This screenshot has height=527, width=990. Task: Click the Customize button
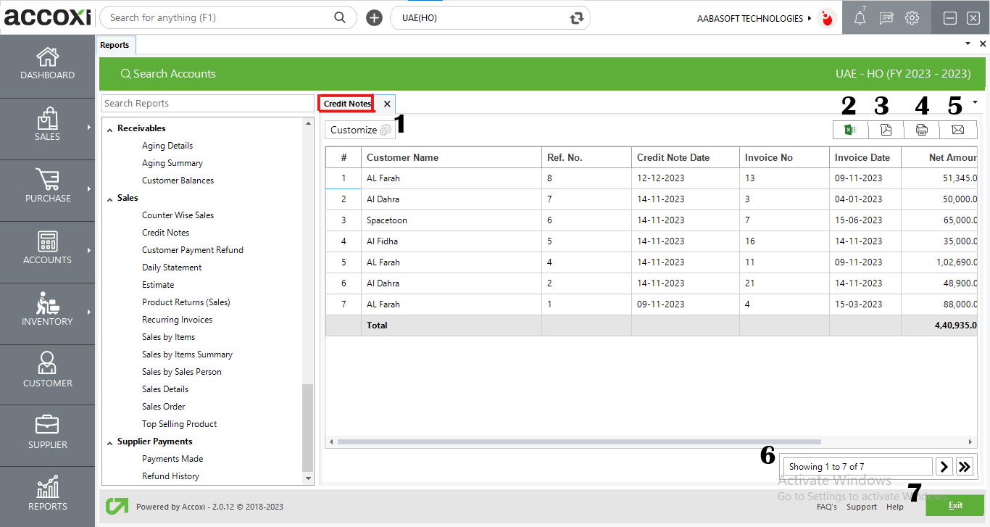coord(360,130)
